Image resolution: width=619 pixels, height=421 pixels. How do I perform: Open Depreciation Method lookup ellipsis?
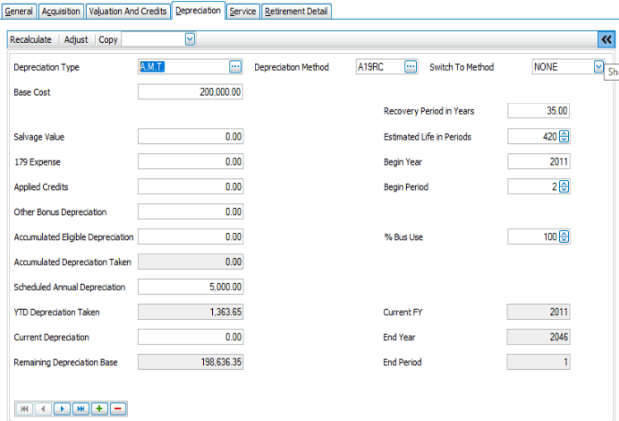[x=411, y=67]
